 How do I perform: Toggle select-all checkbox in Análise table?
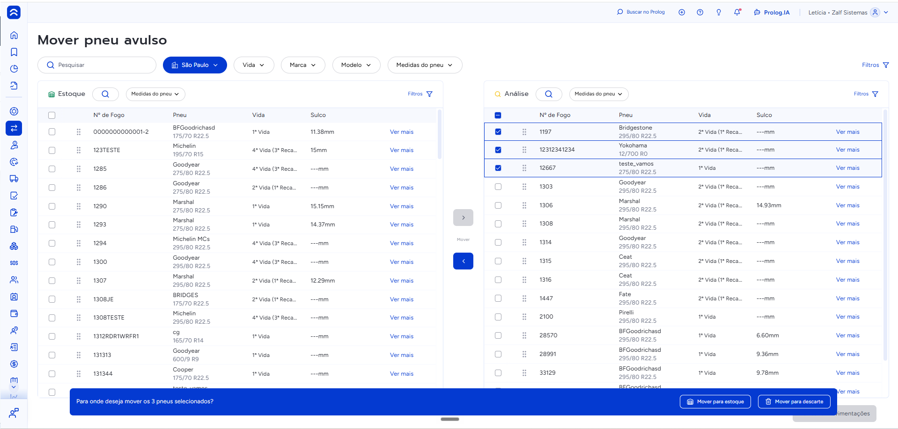click(x=498, y=115)
